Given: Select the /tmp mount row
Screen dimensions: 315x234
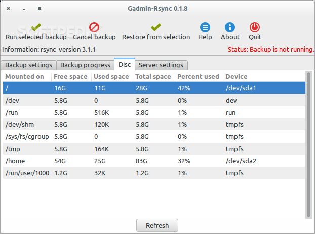Looking at the screenshot, I should pos(154,149).
